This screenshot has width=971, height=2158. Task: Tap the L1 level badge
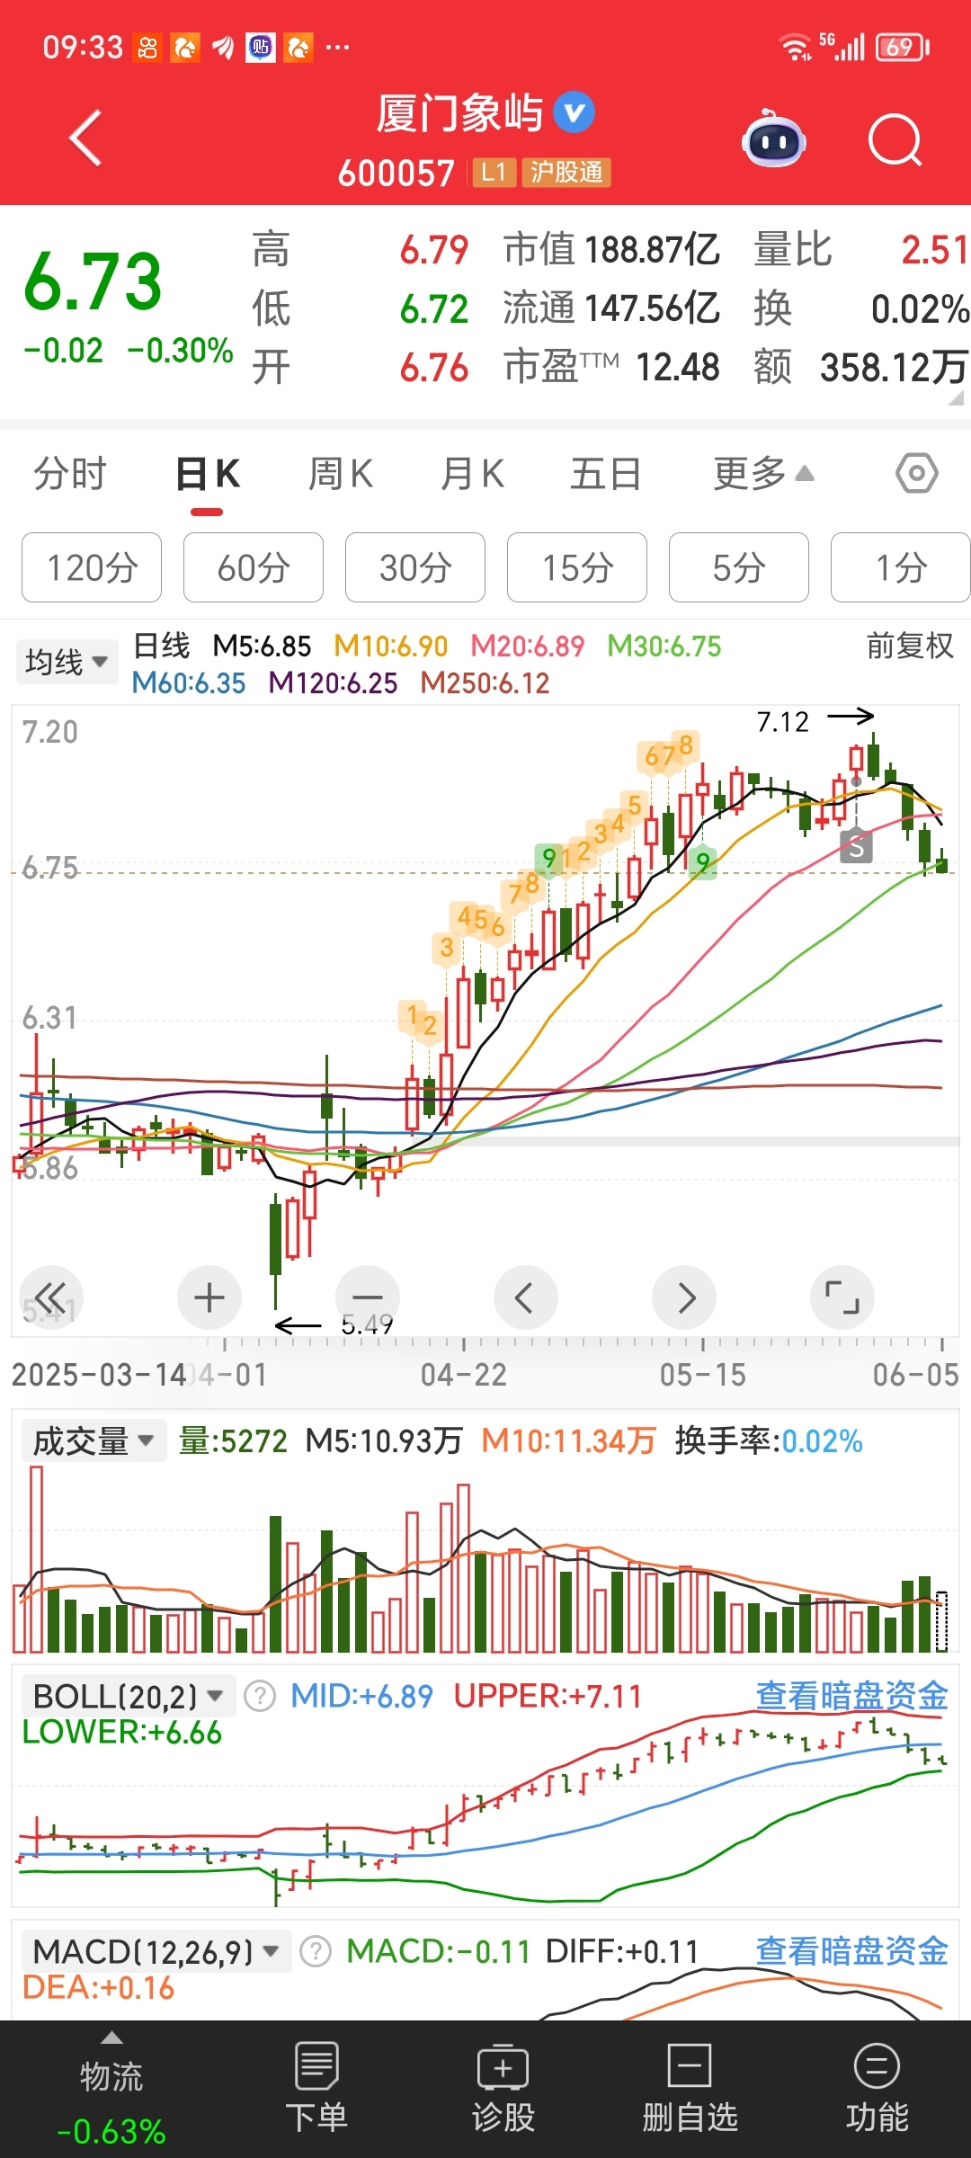(494, 173)
